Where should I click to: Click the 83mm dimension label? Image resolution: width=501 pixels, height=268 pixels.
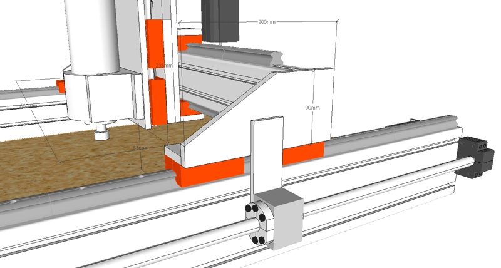pos(140,148)
